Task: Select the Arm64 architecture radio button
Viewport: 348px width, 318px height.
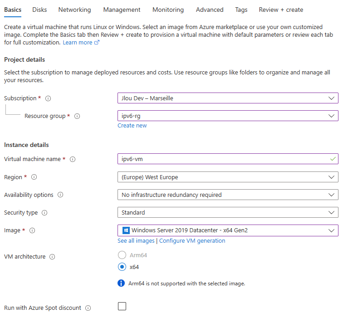Action: tap(122, 255)
